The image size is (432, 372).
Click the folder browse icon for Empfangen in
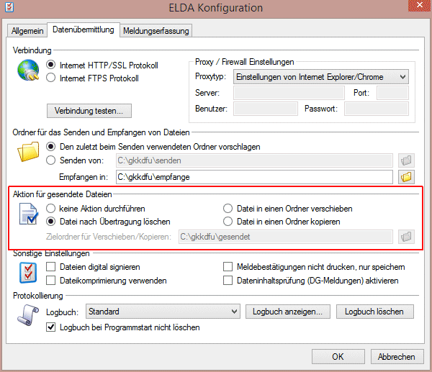(x=405, y=176)
